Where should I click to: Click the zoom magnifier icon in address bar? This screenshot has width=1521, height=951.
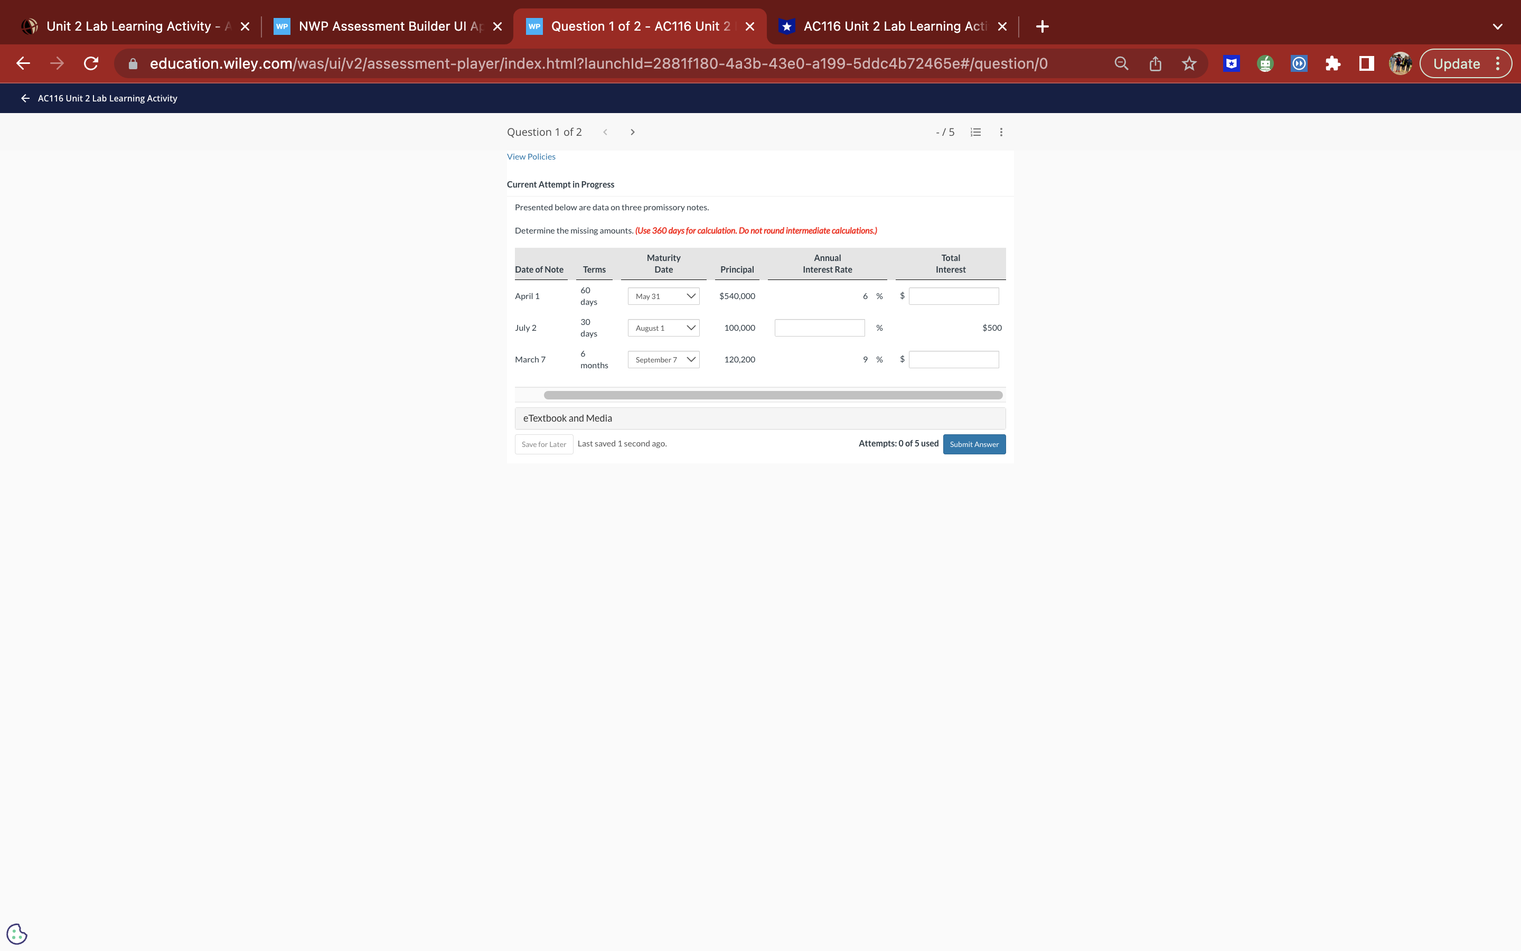click(1121, 63)
